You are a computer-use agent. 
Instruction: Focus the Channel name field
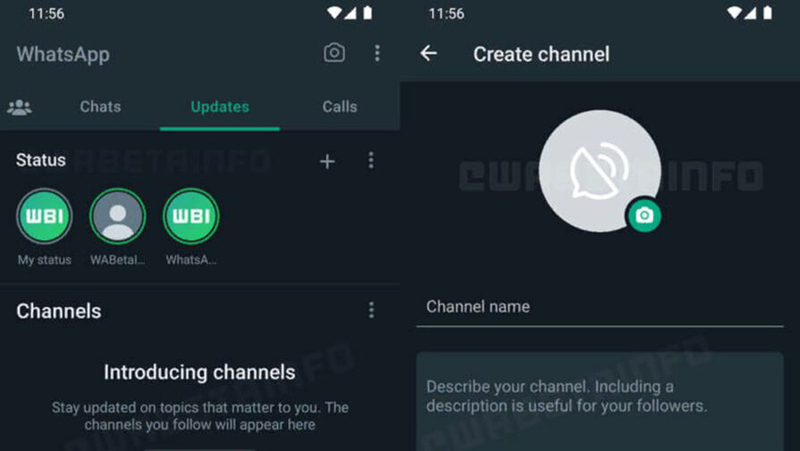(x=600, y=307)
